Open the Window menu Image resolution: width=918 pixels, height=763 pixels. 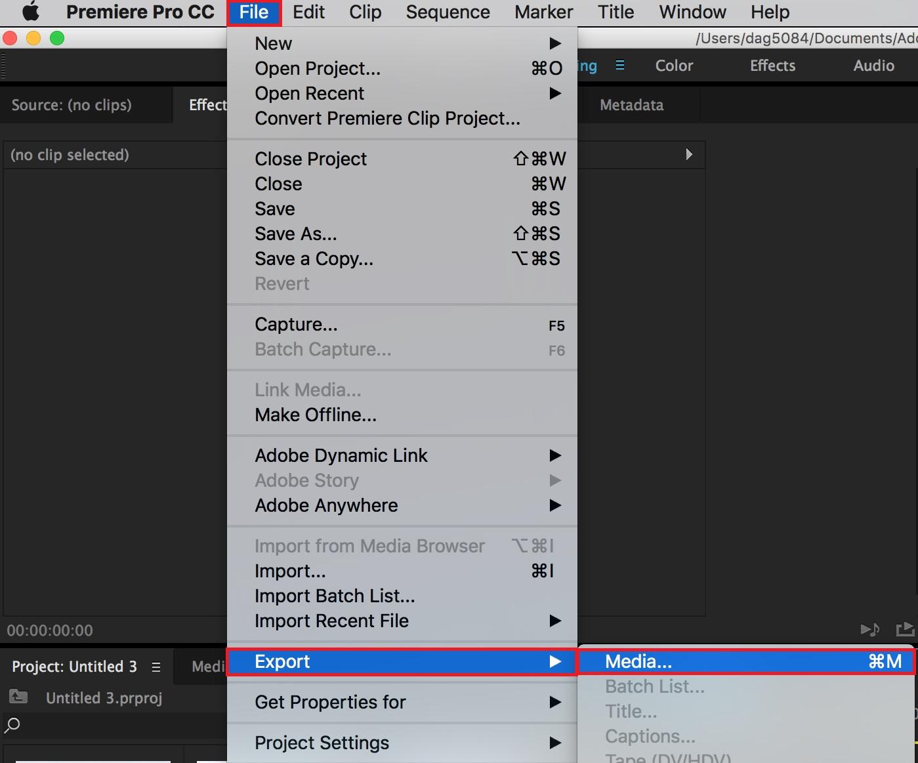point(692,12)
